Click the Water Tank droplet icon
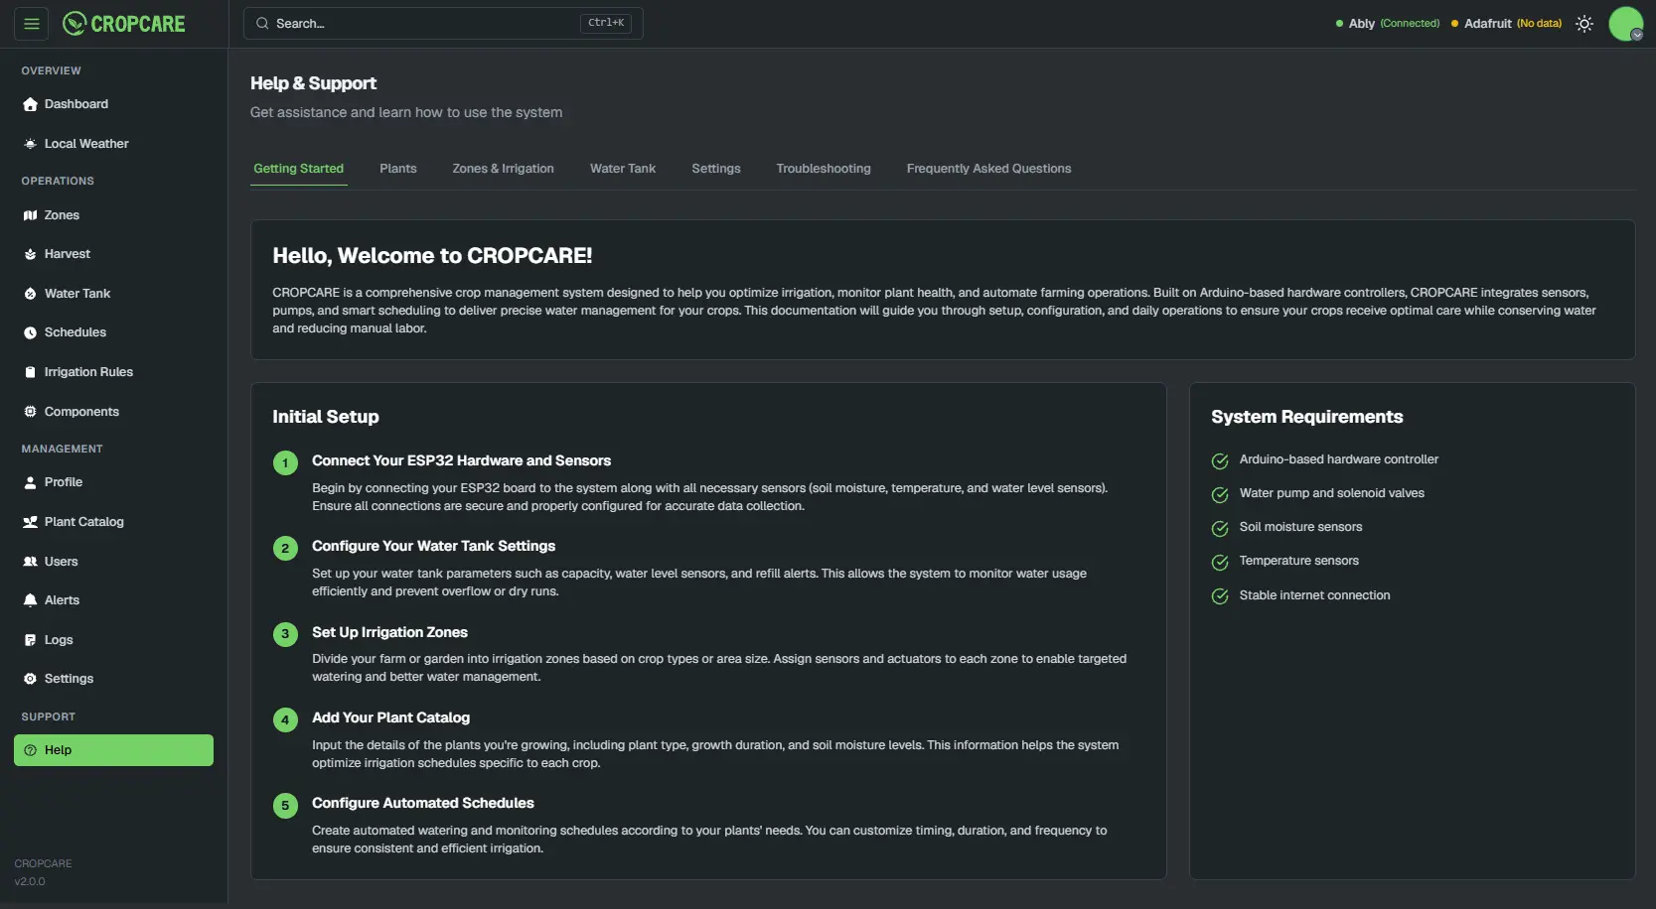The width and height of the screenshot is (1656, 909). [x=30, y=294]
